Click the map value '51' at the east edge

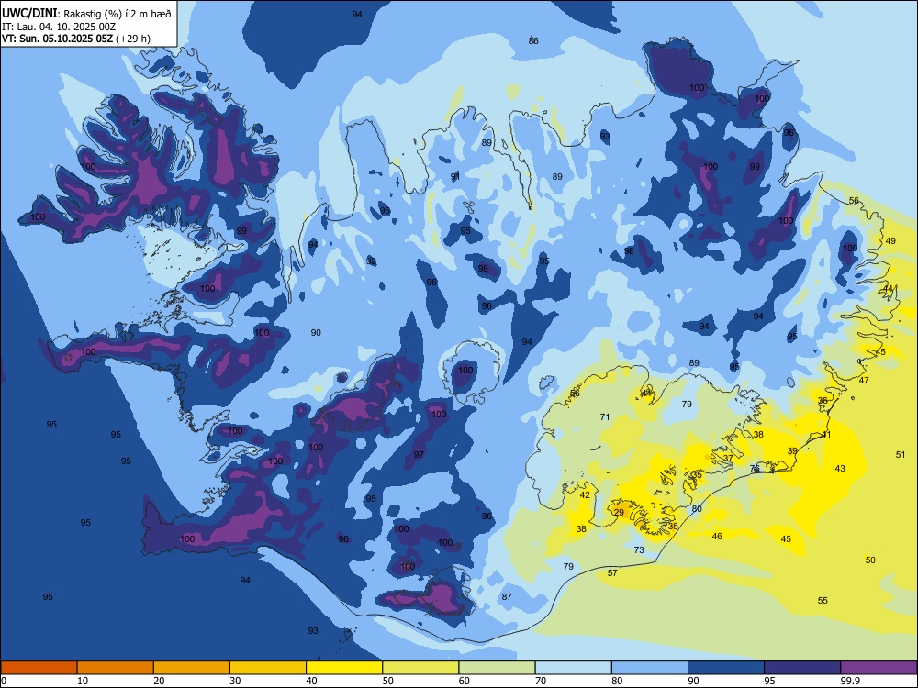click(901, 455)
